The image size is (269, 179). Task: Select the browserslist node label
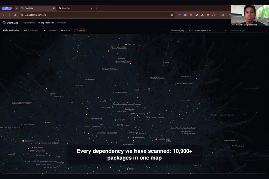(121, 92)
